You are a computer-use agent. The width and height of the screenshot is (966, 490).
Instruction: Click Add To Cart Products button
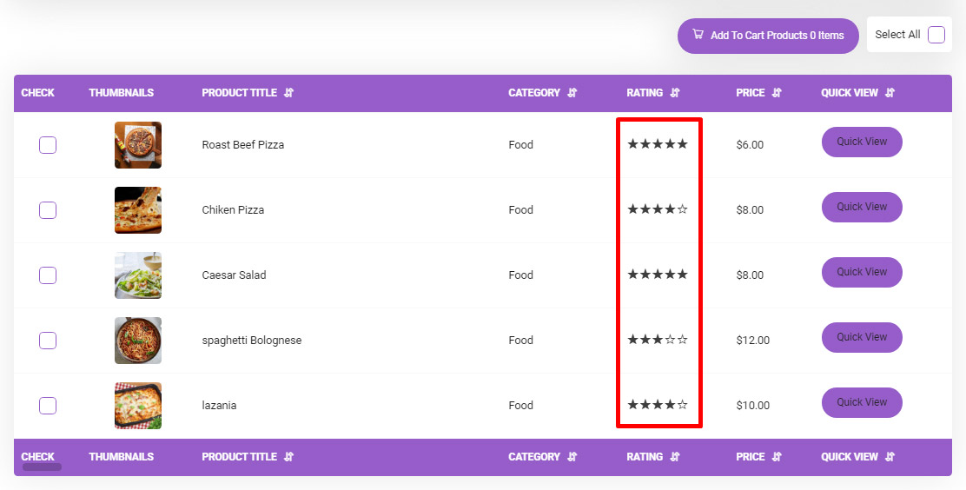point(768,36)
